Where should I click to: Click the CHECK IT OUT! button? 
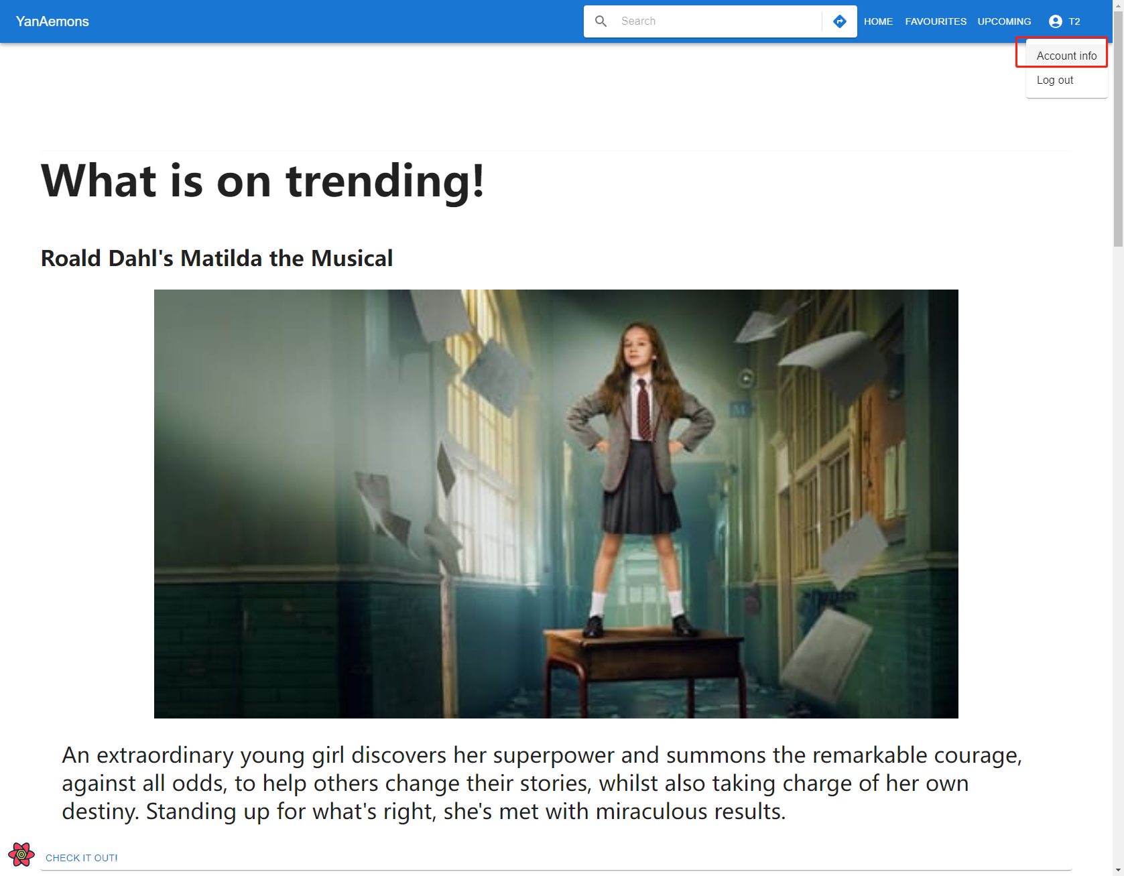pos(82,858)
